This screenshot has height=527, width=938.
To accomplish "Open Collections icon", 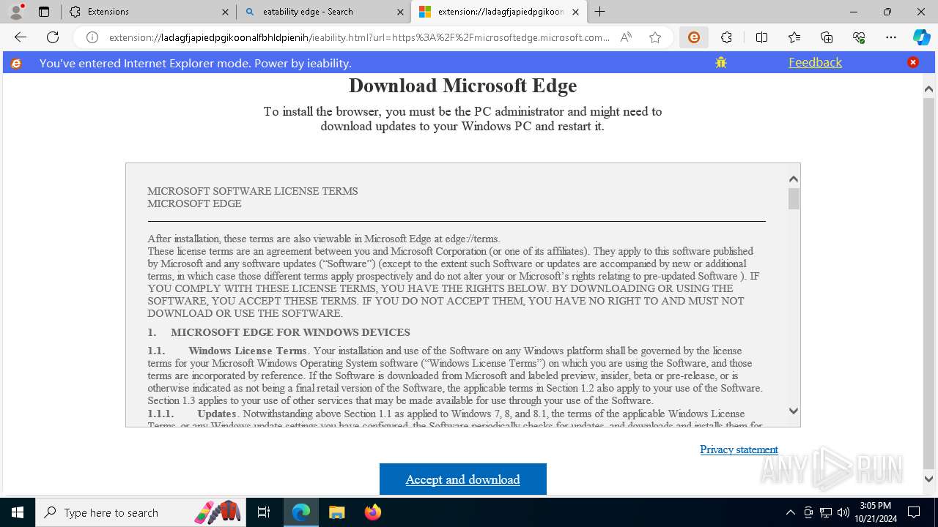I will coord(827,37).
